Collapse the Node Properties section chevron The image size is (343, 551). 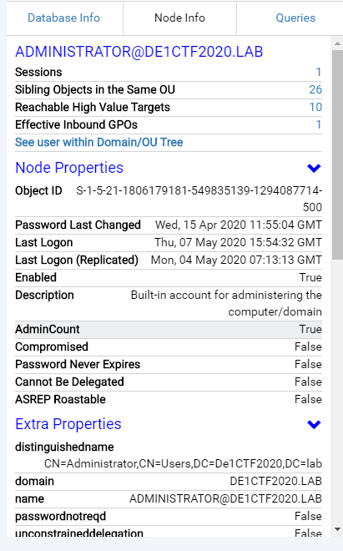[314, 168]
